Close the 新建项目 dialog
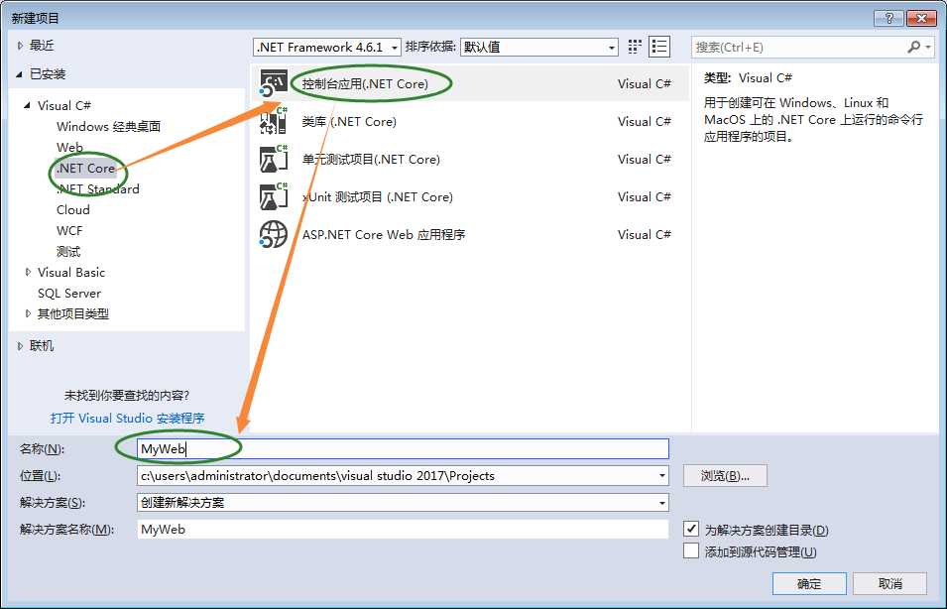 pyautogui.click(x=921, y=18)
